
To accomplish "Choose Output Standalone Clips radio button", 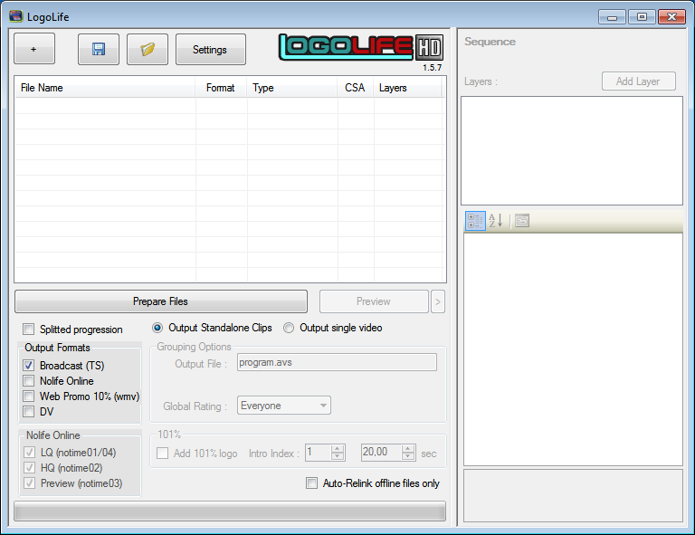I will tap(157, 328).
